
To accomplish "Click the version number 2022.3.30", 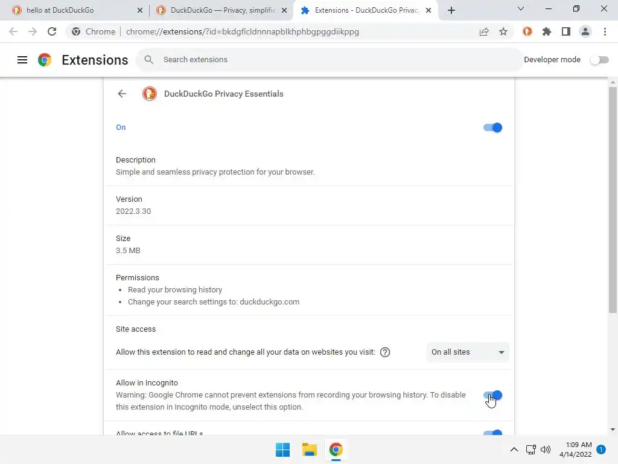I will (x=133, y=211).
